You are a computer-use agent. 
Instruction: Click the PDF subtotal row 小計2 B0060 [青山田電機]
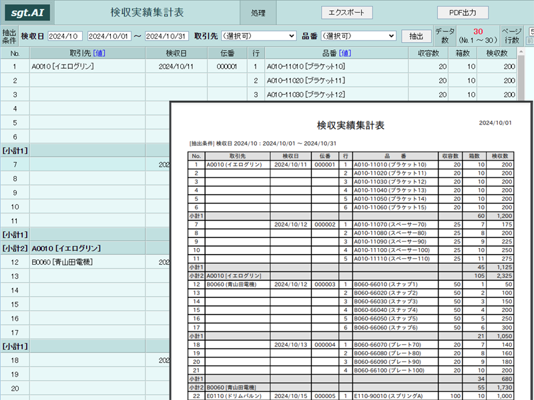(x=351, y=387)
